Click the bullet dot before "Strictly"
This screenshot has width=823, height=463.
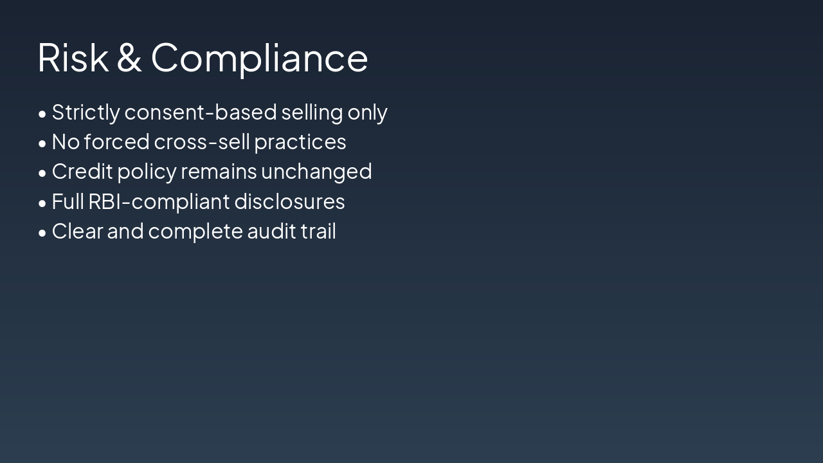42,114
